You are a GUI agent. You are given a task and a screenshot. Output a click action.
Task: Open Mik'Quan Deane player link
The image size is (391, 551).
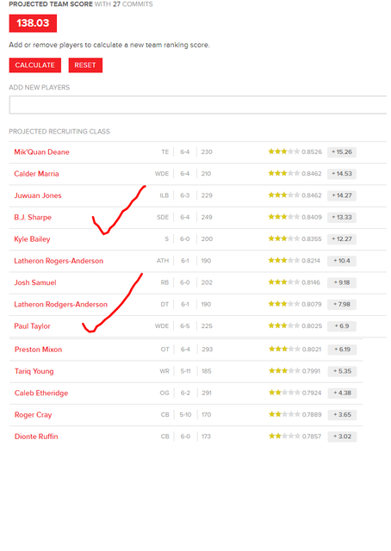tap(41, 152)
